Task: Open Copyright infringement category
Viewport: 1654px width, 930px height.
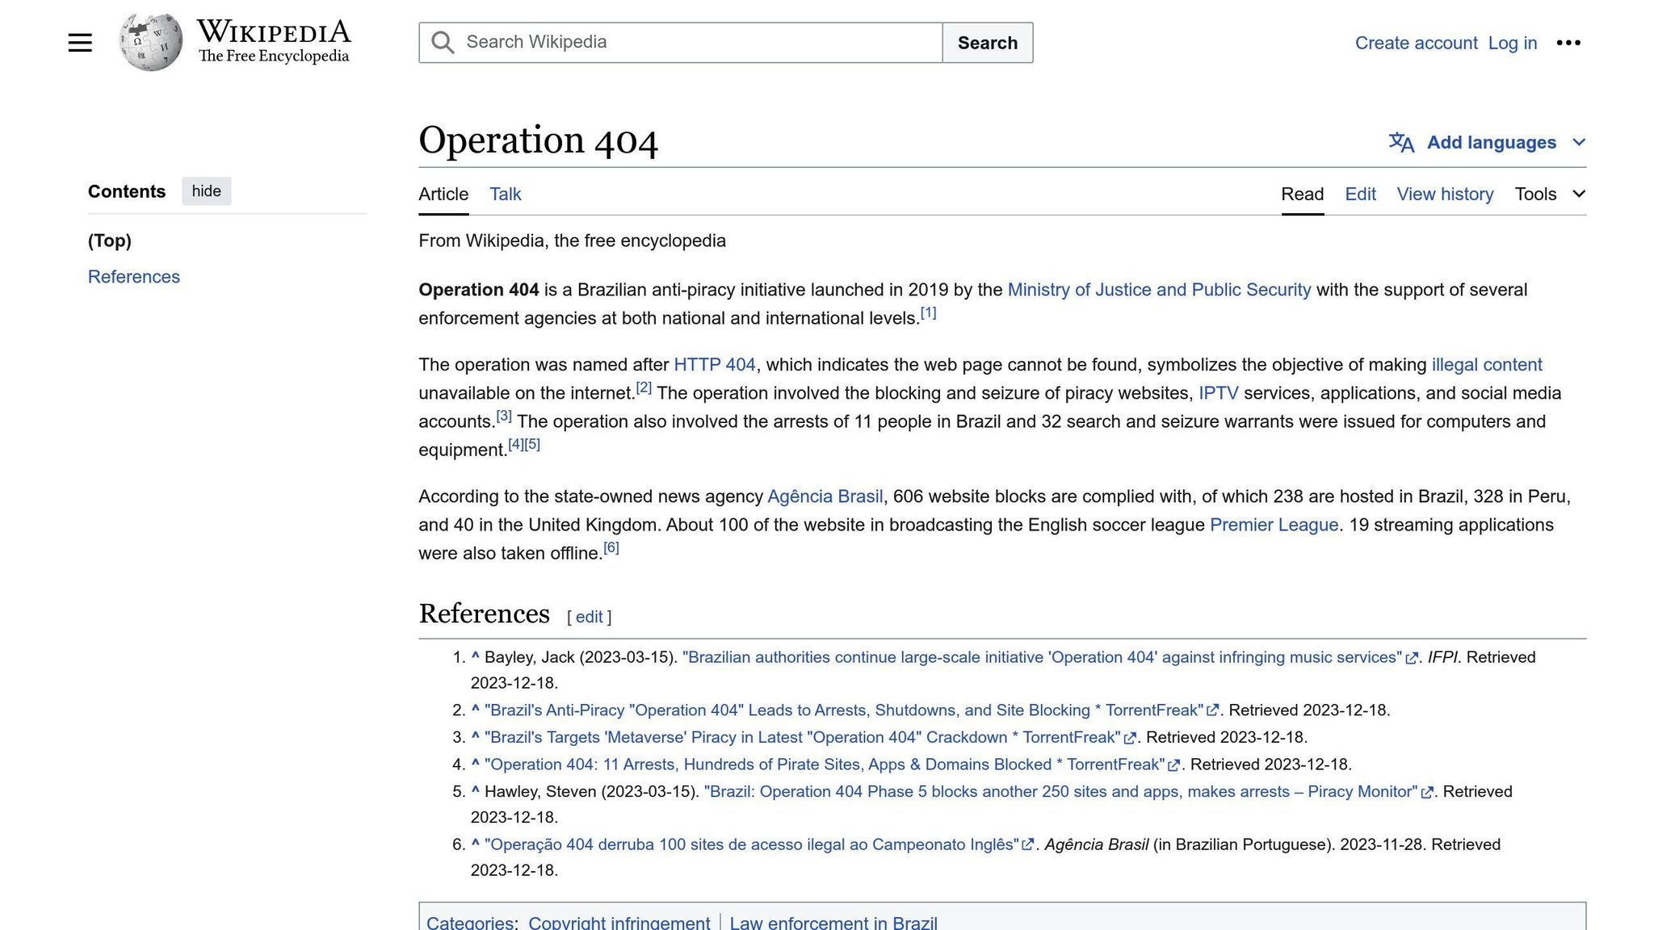Action: point(619,922)
